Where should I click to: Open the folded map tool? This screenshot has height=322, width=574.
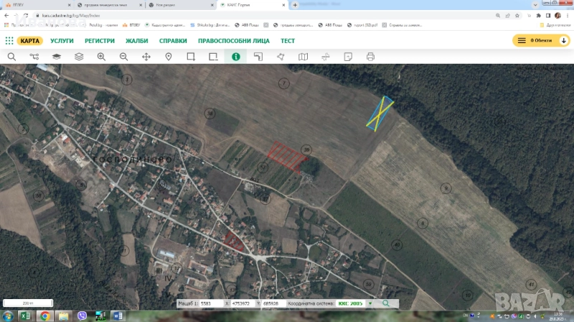pos(303,57)
